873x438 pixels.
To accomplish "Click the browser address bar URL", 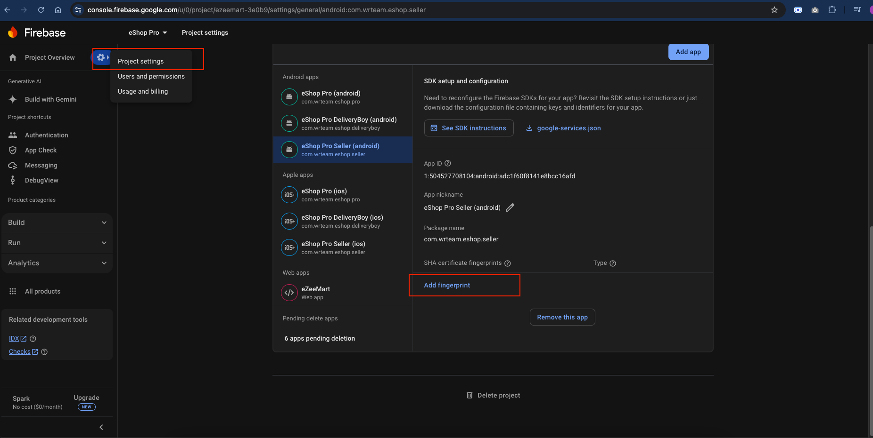I will (x=256, y=10).
